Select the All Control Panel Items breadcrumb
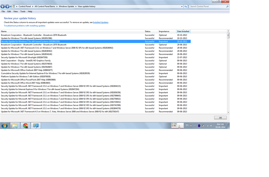The width and height of the screenshot is (269, 177). (x=45, y=7)
